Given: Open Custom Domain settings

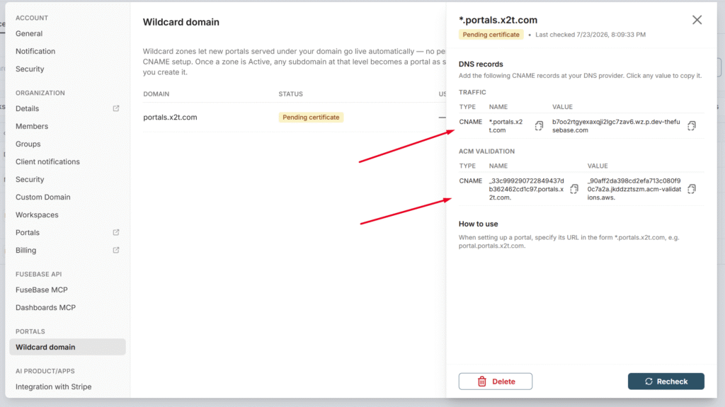Looking at the screenshot, I should (43, 197).
